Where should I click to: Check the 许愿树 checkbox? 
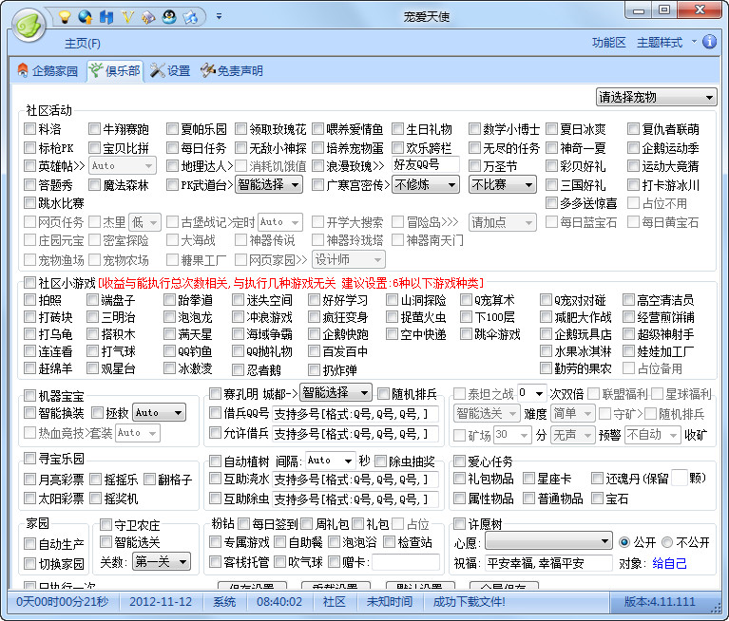pos(460,524)
